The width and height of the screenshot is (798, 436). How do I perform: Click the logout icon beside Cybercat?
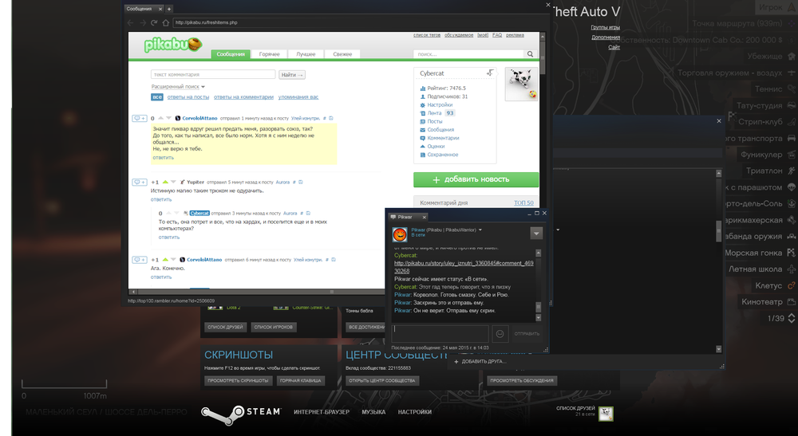click(x=490, y=73)
